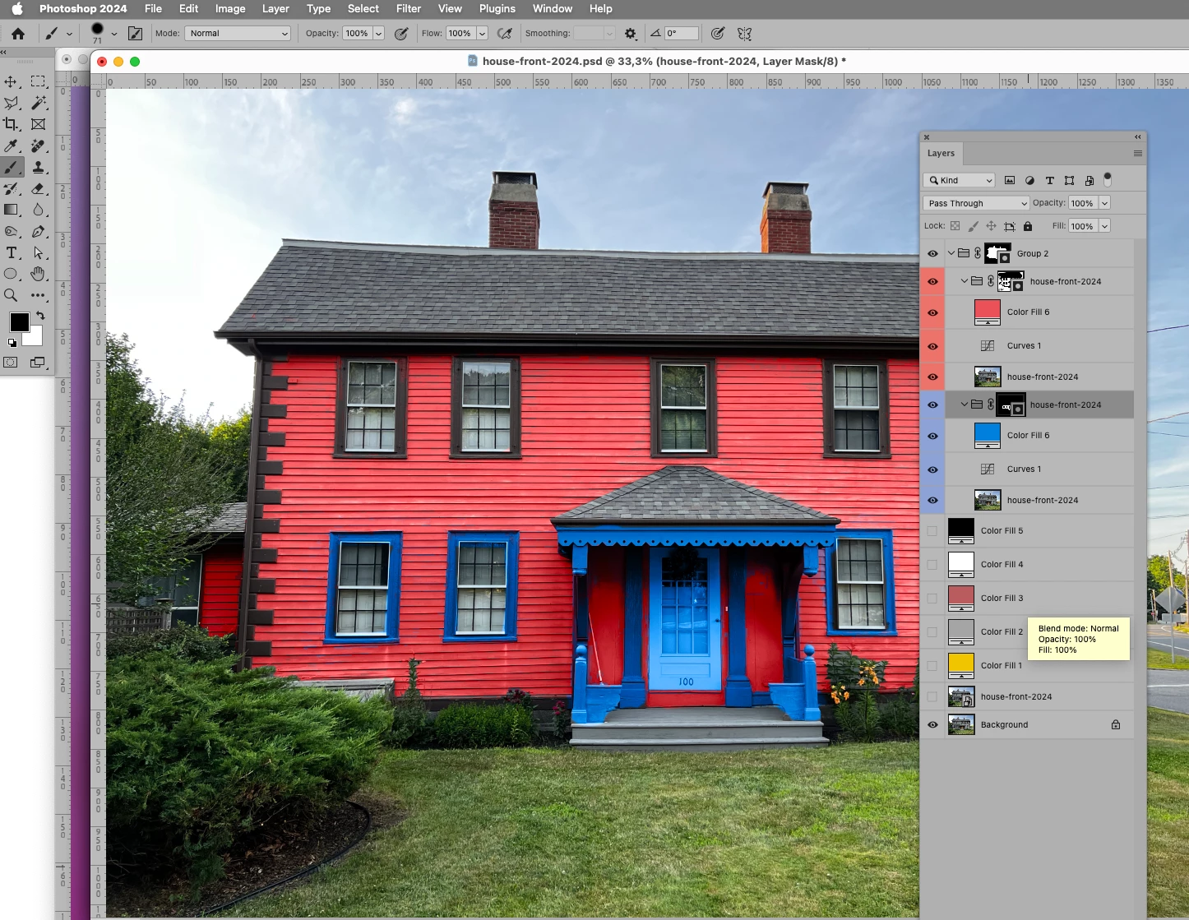The height and width of the screenshot is (920, 1189).
Task: Open the Image menu
Action: (230, 9)
